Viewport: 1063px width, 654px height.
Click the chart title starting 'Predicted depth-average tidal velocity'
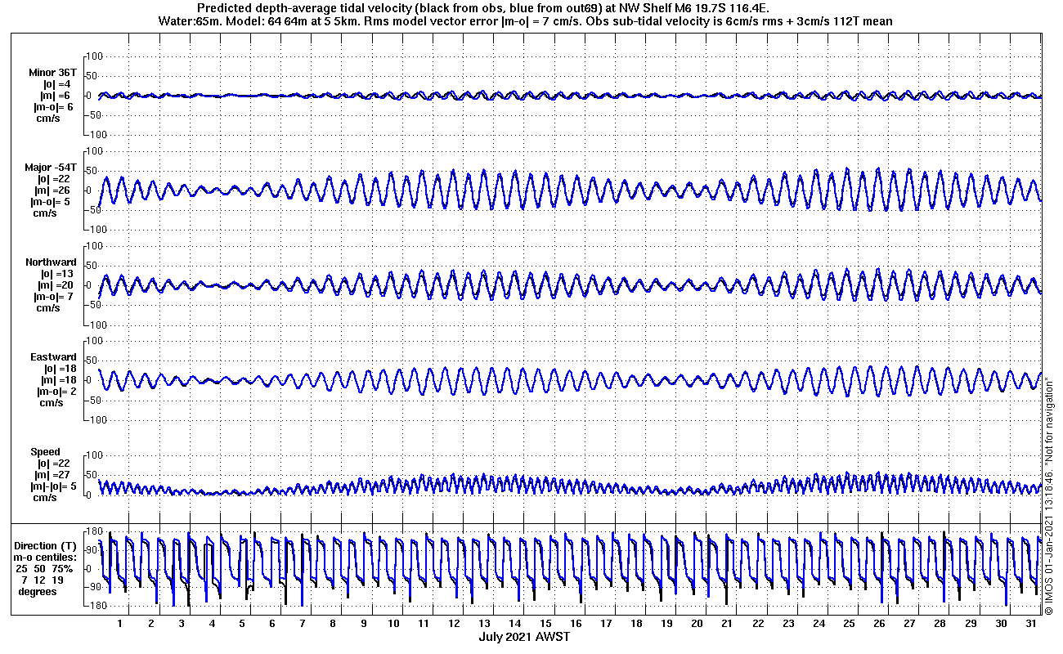(482, 8)
